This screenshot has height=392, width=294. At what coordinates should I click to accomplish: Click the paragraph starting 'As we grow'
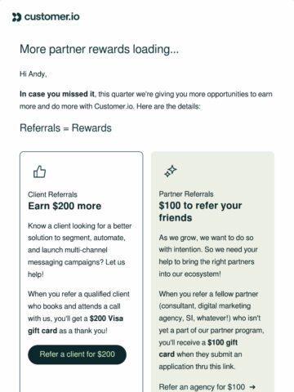click(208, 256)
